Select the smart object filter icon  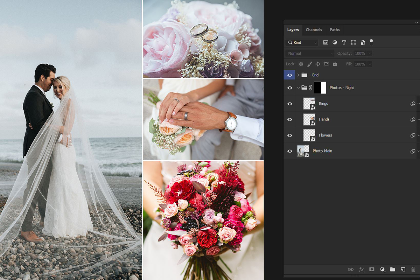[x=363, y=42]
